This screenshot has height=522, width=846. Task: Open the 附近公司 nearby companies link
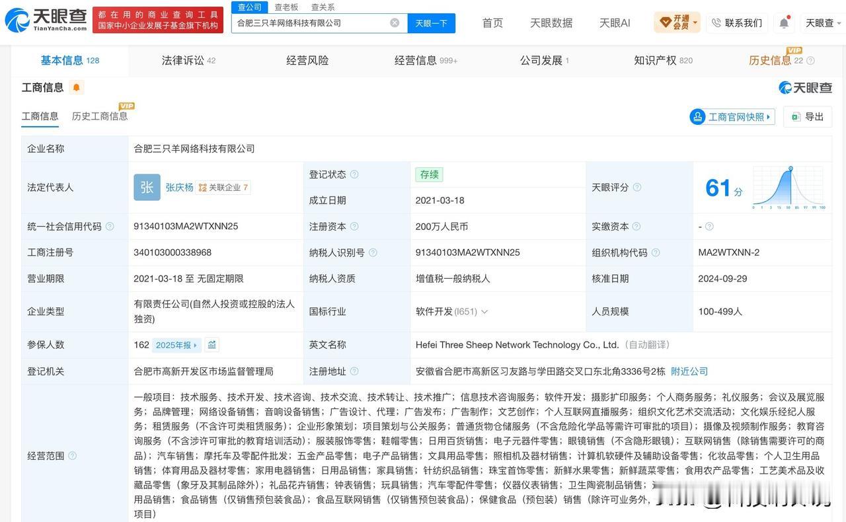point(689,371)
